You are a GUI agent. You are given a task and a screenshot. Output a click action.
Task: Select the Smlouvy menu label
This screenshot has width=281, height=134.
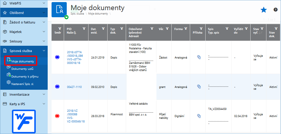tap(16, 41)
